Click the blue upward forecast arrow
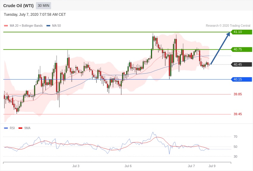253x171 pixels. [x=220, y=48]
